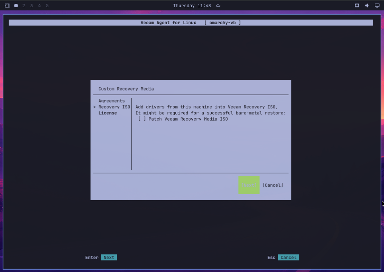Screen dimensions: 384x272
Task: Click the Next hint beside Enter at the bottom
Action: pyautogui.click(x=109, y=257)
